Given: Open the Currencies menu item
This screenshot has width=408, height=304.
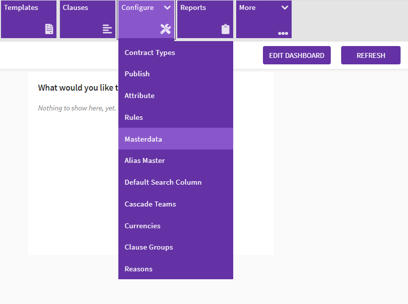Looking at the screenshot, I should click(143, 226).
